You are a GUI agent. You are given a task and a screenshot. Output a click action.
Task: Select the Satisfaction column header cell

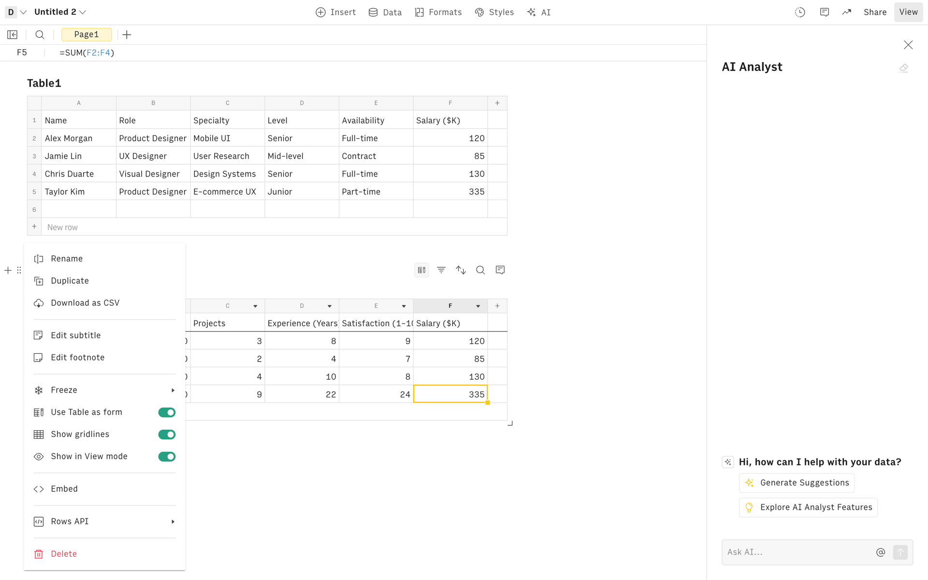point(376,323)
